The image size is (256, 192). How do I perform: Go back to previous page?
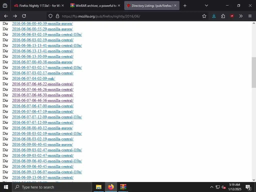[6, 16]
